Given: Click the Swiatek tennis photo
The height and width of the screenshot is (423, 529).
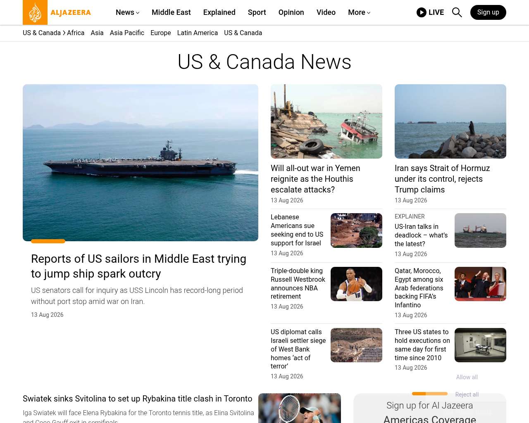Looking at the screenshot, I should coord(300,408).
